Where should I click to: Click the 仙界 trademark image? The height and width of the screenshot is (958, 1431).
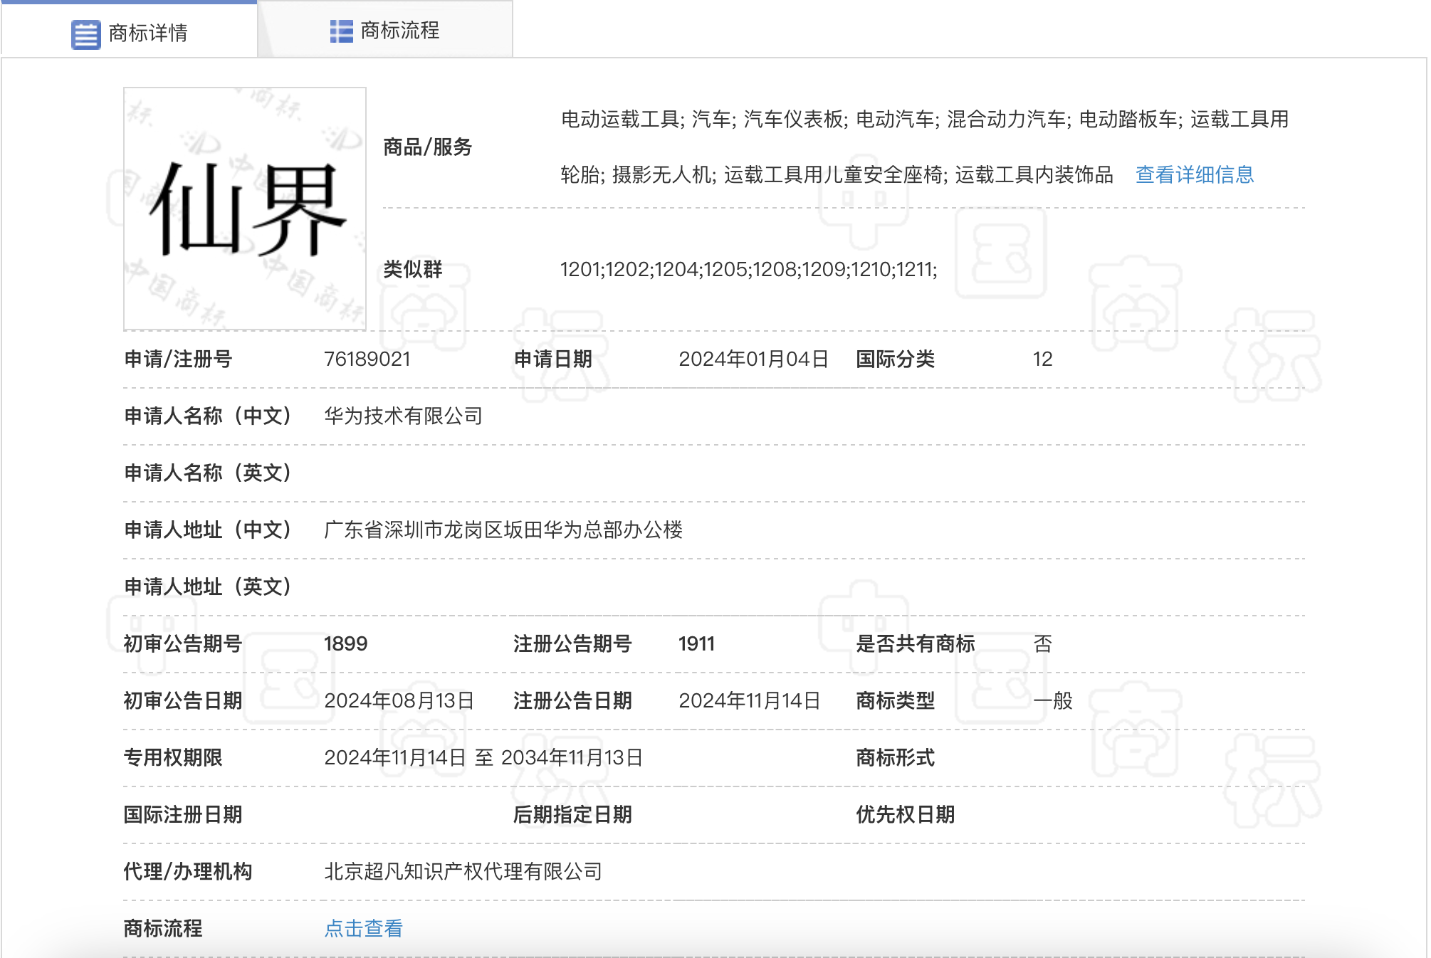(x=245, y=209)
